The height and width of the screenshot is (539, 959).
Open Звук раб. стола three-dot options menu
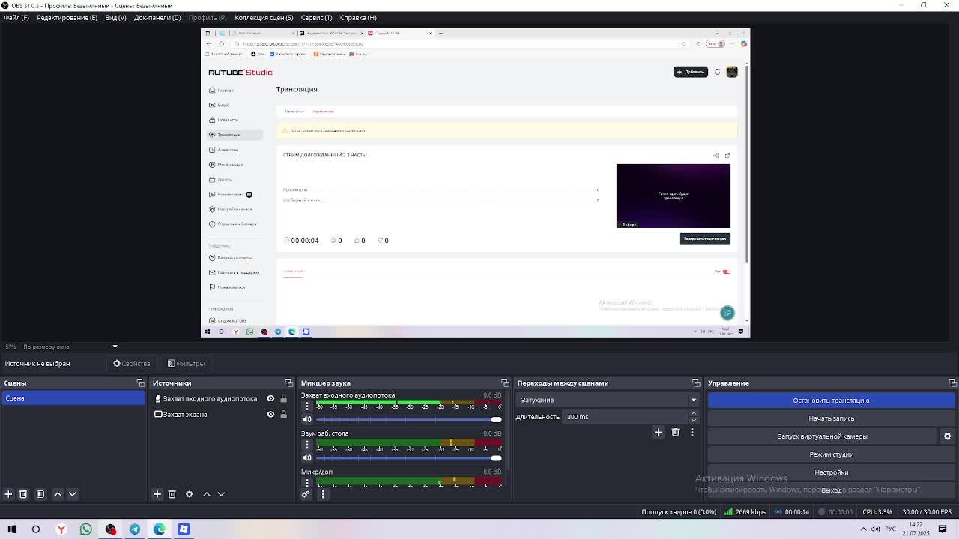click(306, 445)
